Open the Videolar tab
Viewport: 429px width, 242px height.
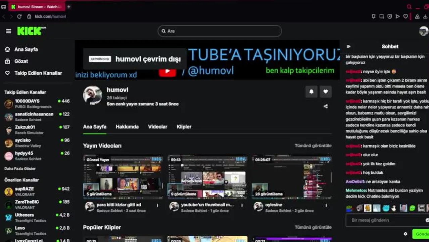pyautogui.click(x=158, y=127)
